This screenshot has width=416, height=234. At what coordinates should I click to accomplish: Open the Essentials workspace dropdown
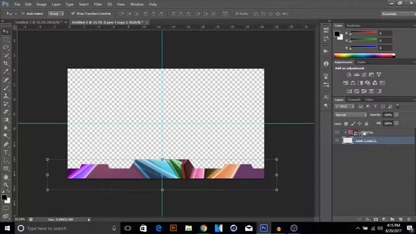coord(398,14)
